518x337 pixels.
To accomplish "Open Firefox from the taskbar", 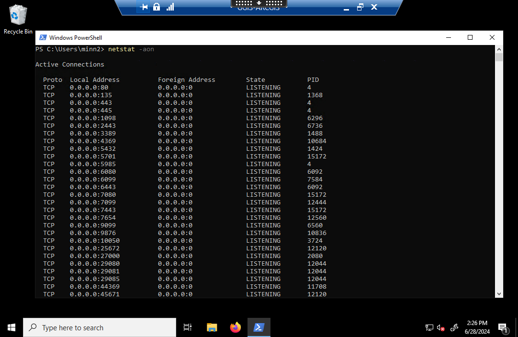I will click(x=235, y=327).
